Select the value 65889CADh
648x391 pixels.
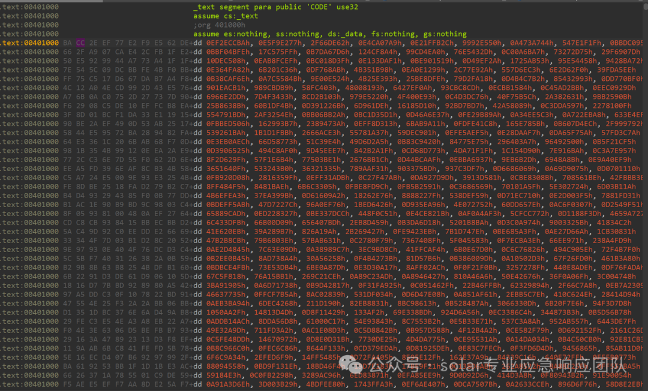(x=226, y=214)
